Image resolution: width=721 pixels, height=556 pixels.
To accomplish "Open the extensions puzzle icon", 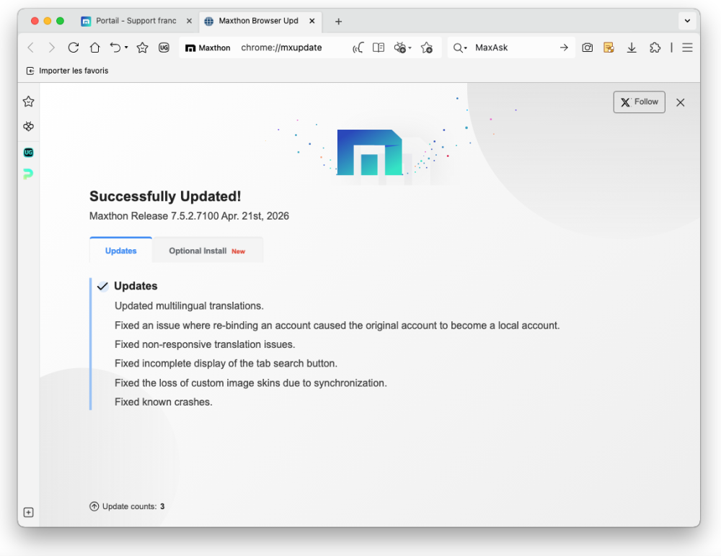I will point(655,48).
